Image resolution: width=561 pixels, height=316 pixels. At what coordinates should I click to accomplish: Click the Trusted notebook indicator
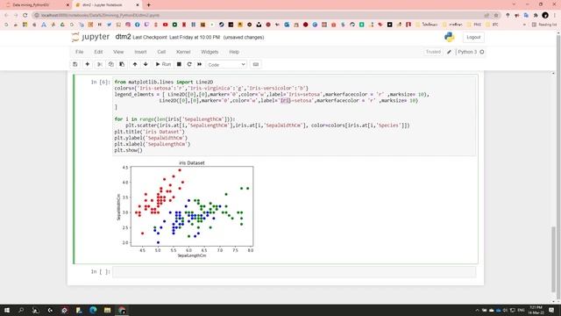coord(433,52)
